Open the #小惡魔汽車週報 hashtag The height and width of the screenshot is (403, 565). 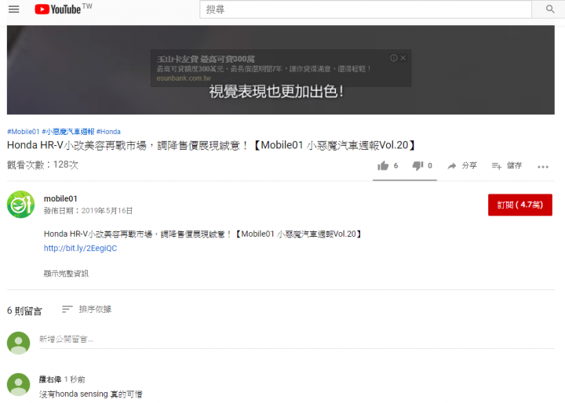tap(68, 132)
